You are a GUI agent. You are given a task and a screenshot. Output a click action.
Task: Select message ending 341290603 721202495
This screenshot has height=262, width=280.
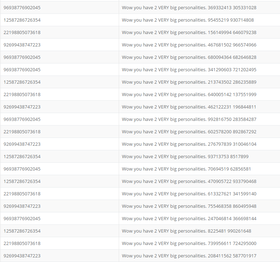coord(189,70)
